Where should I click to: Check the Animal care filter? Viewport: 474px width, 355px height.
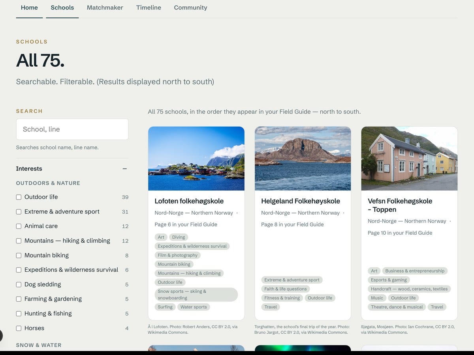click(x=19, y=226)
